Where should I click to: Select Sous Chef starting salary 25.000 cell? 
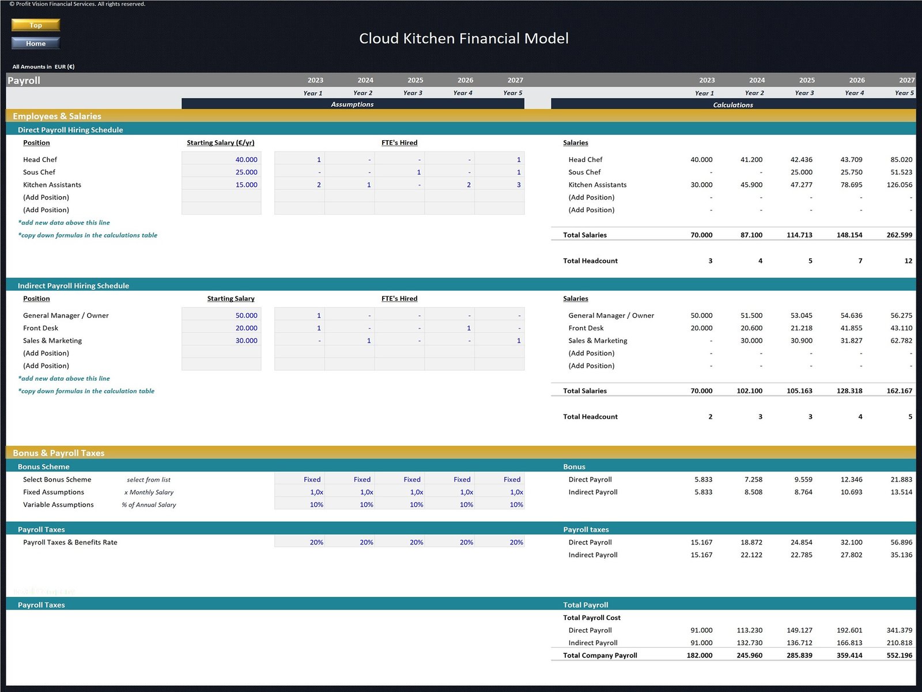click(x=222, y=172)
